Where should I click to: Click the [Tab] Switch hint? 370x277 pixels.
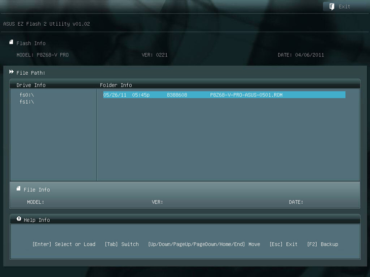tap(122, 244)
